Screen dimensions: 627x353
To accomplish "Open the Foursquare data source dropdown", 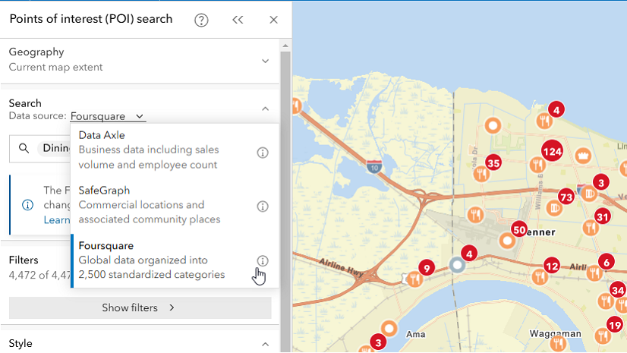I will (x=108, y=116).
